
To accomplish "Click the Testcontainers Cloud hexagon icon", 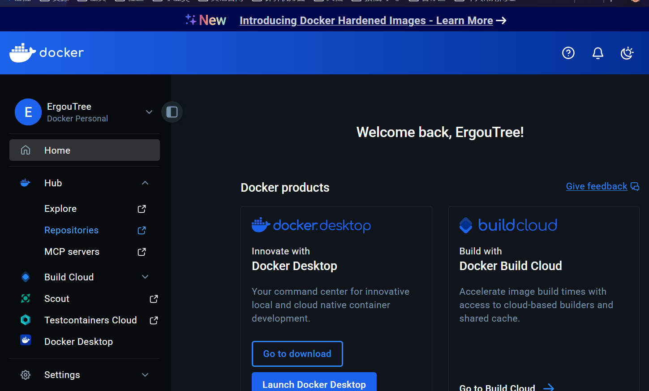I will click(26, 320).
